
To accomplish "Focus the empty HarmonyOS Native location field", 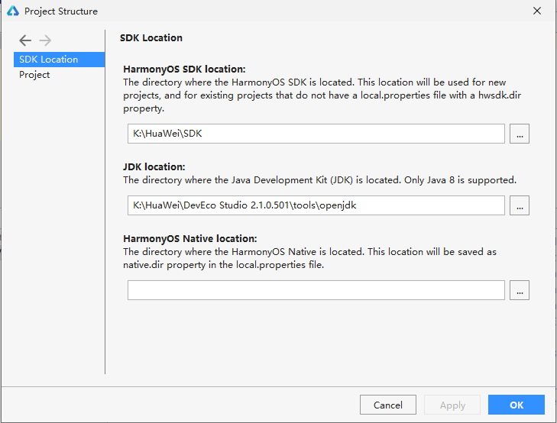I will pos(316,290).
